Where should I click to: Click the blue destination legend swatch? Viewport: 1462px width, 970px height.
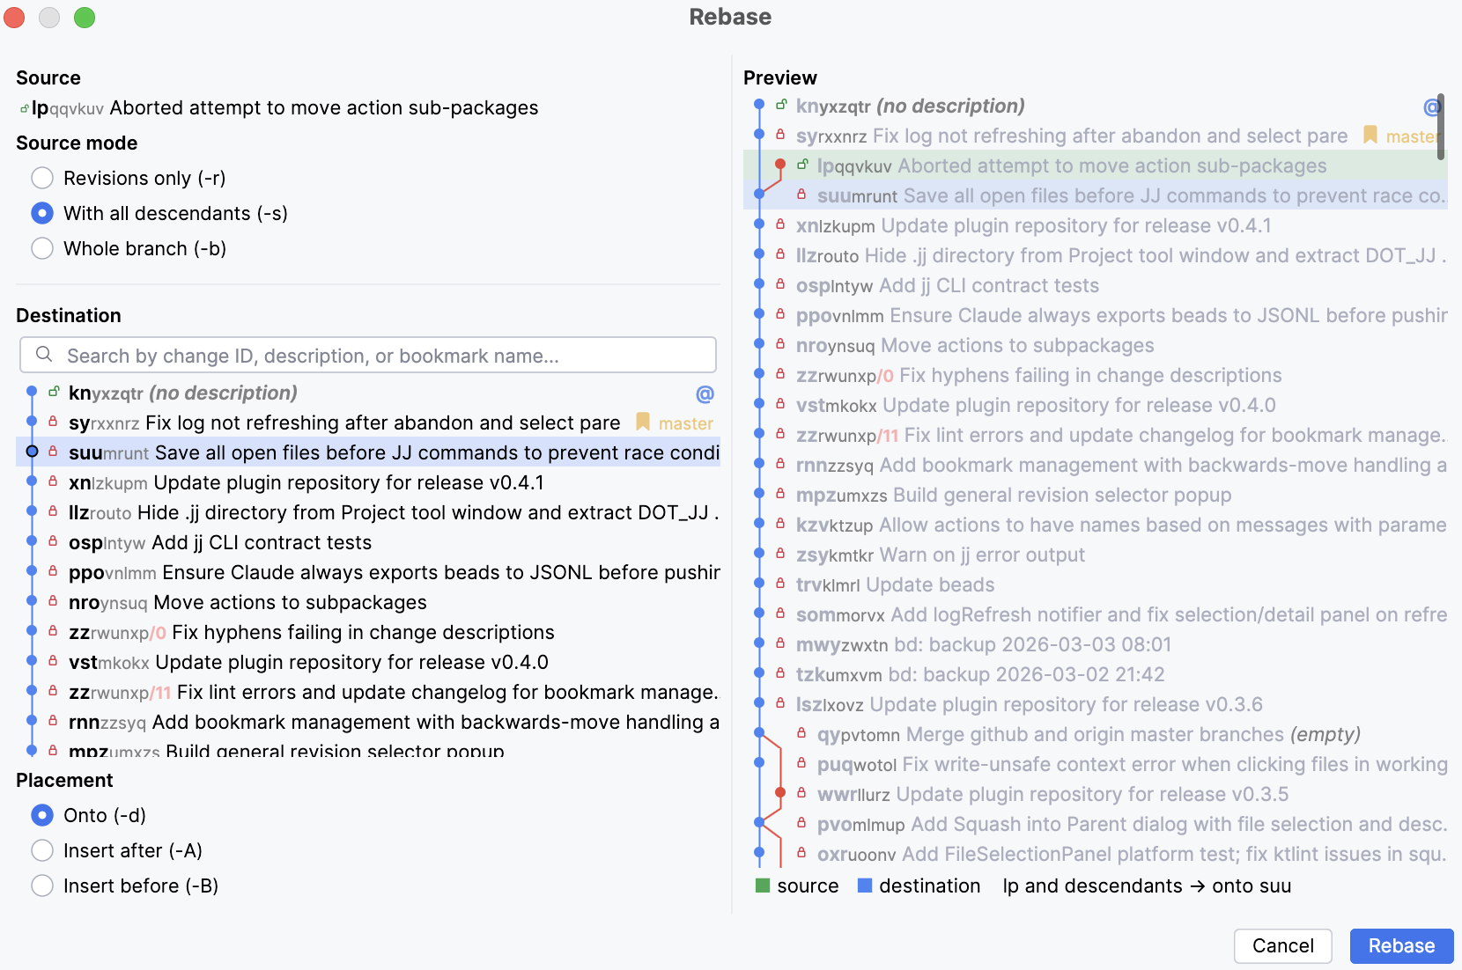865,885
